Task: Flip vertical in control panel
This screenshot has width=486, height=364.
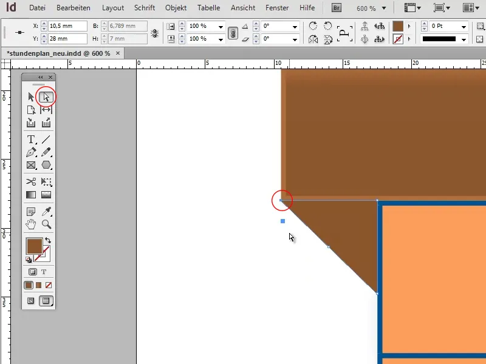Action: point(327,39)
